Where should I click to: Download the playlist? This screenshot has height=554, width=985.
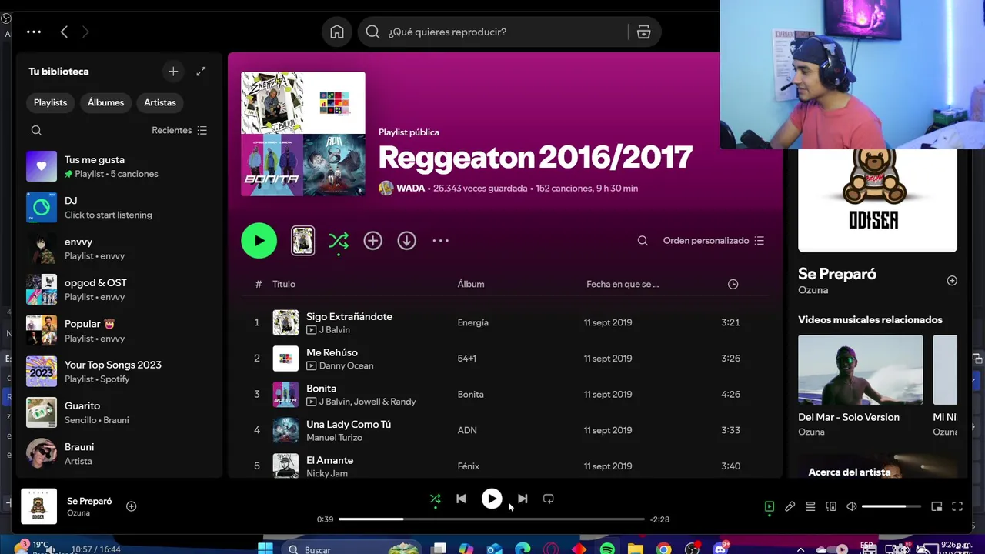tap(406, 241)
